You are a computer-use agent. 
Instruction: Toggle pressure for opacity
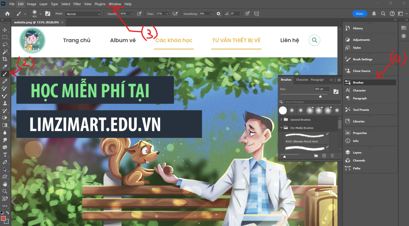[x=139, y=14]
